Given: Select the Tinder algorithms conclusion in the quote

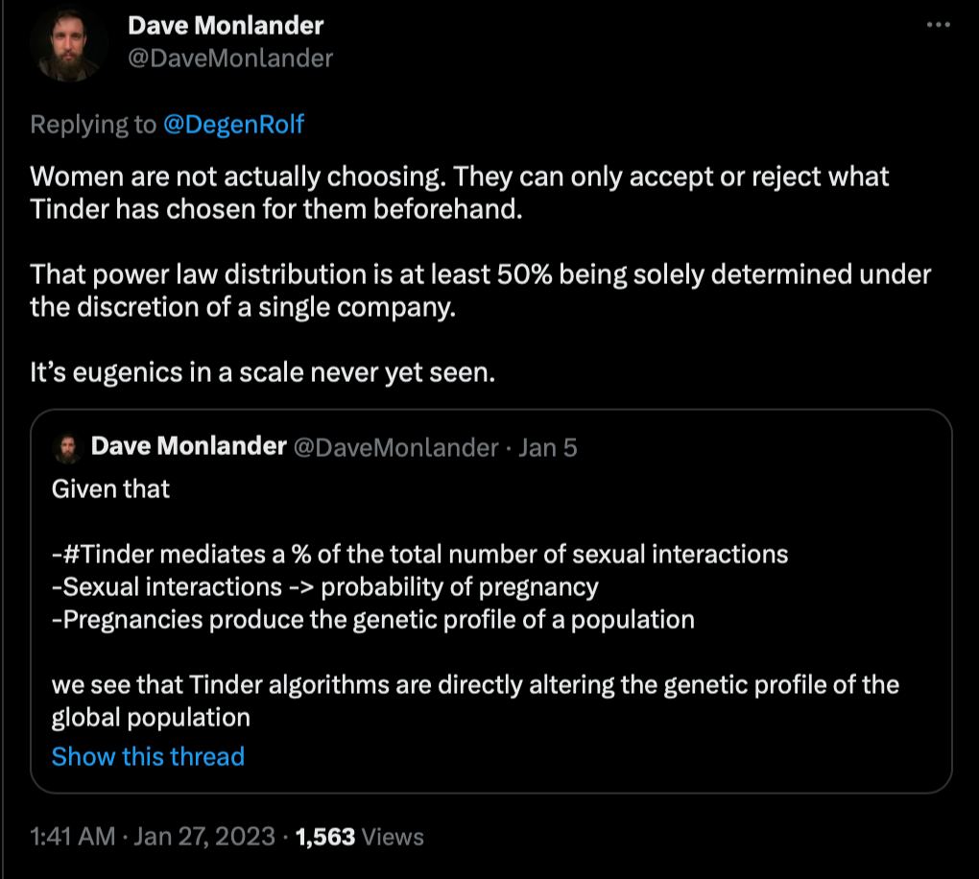Looking at the screenshot, I should pos(475,701).
